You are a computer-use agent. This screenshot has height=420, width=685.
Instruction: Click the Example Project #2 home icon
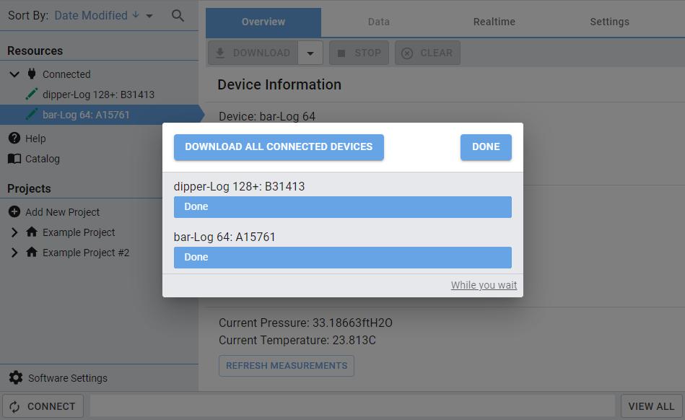point(32,252)
